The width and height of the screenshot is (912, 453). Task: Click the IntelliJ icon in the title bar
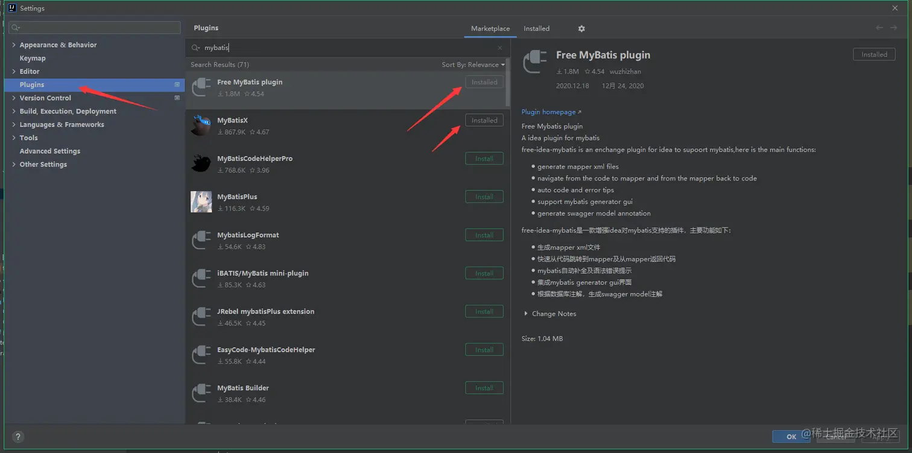click(x=12, y=8)
